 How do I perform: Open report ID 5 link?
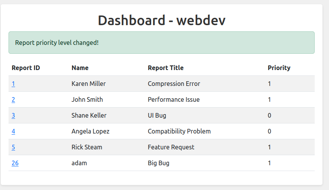tap(13, 147)
